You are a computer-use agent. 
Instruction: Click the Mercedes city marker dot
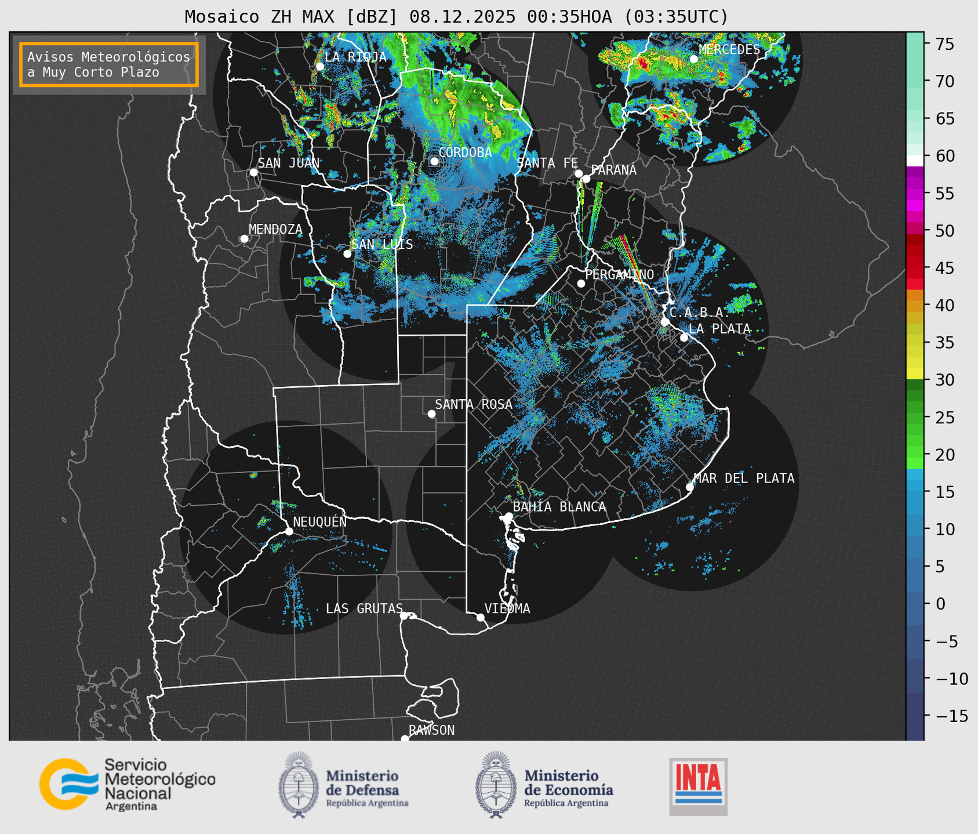[x=694, y=59]
